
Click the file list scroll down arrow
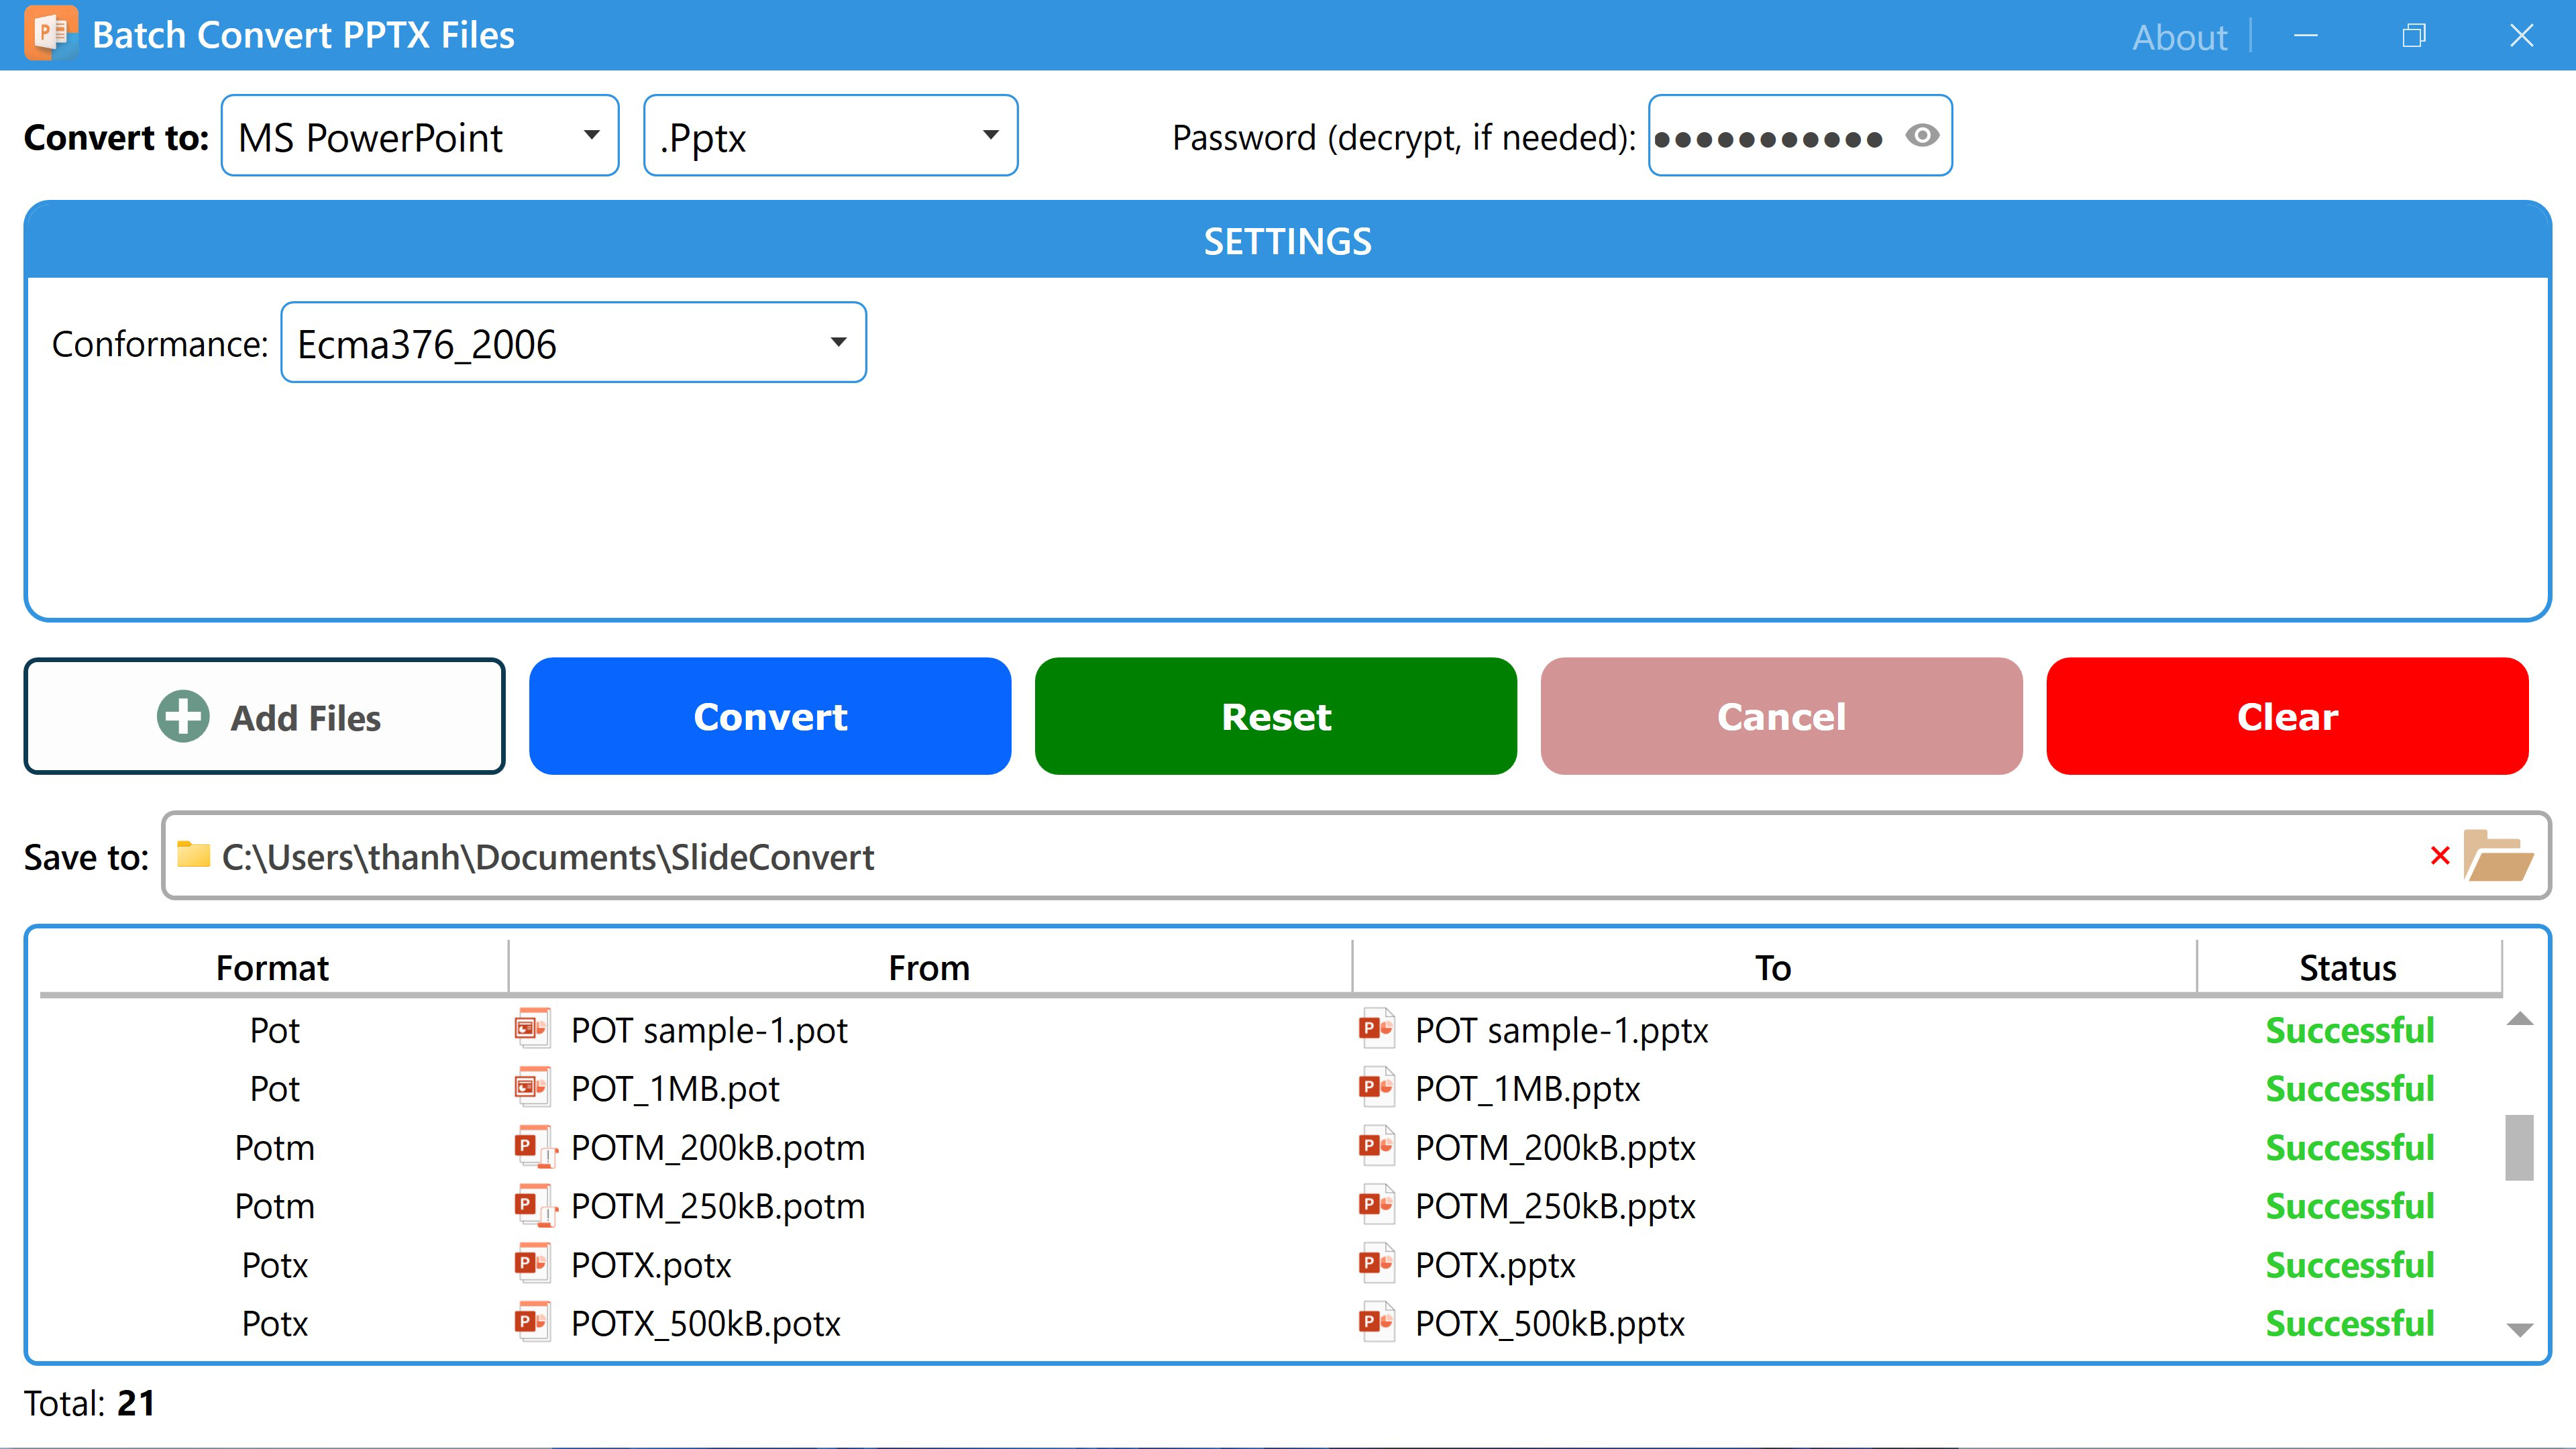click(2520, 1330)
